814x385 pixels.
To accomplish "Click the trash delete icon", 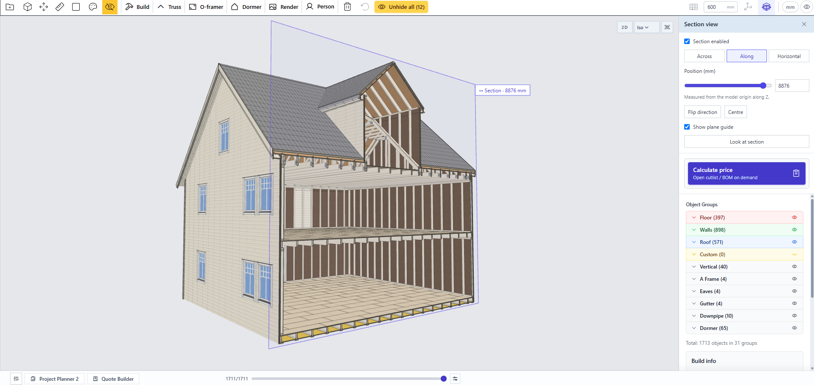I will [x=347, y=7].
